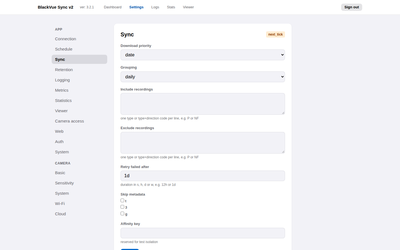400x250 pixels.
Task: Click the version 3.2.1 label
Action: 87,7
